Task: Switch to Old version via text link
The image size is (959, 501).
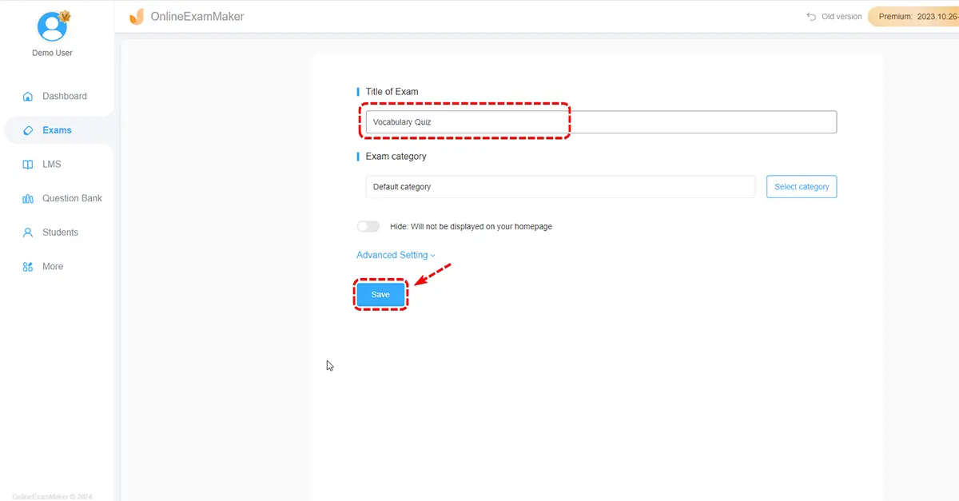Action: coord(842,17)
